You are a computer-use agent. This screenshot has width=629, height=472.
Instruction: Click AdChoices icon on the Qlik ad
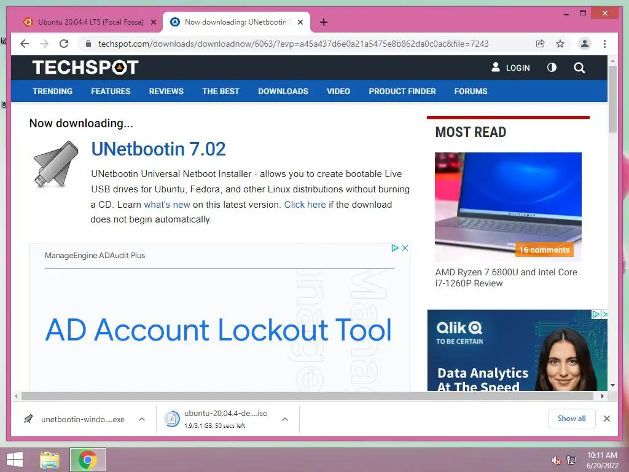click(596, 314)
